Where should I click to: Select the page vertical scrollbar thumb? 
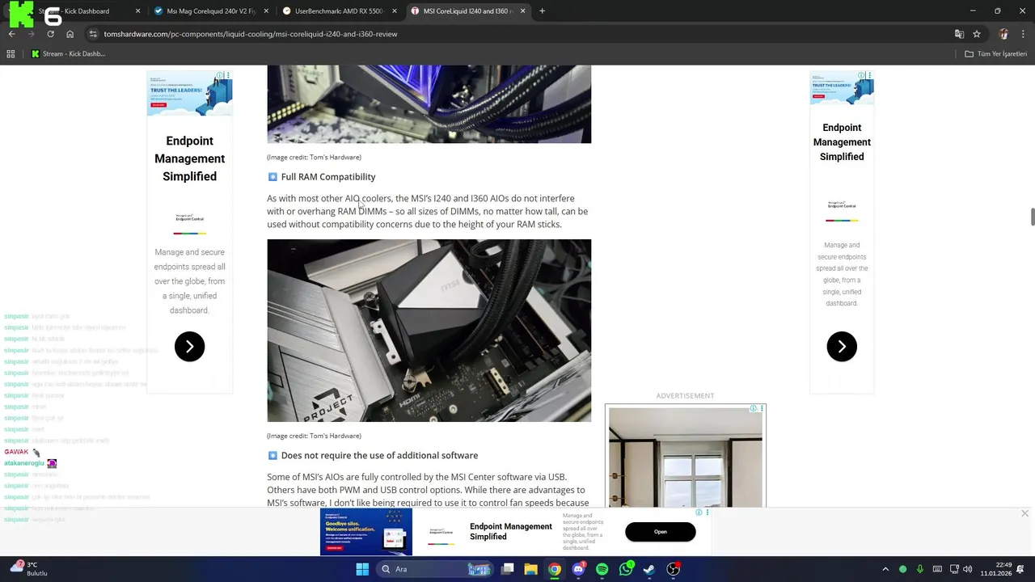[1032, 217]
